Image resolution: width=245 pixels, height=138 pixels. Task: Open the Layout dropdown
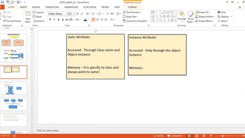pos(39,12)
